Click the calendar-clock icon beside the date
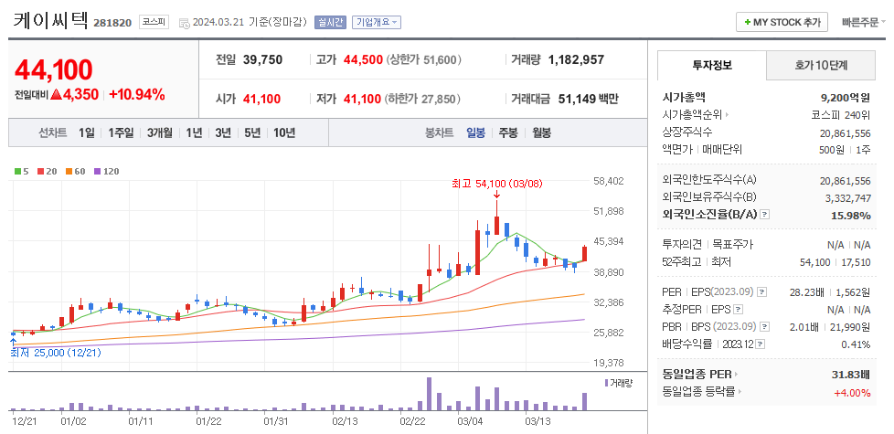 [x=185, y=23]
